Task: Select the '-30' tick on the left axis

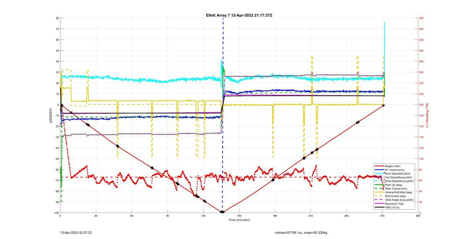Action: pos(57,137)
